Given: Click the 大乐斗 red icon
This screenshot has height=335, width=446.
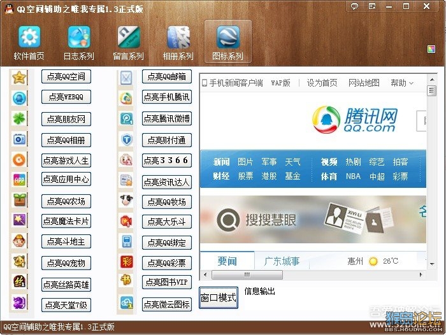Looking at the screenshot, I should coord(126,221).
